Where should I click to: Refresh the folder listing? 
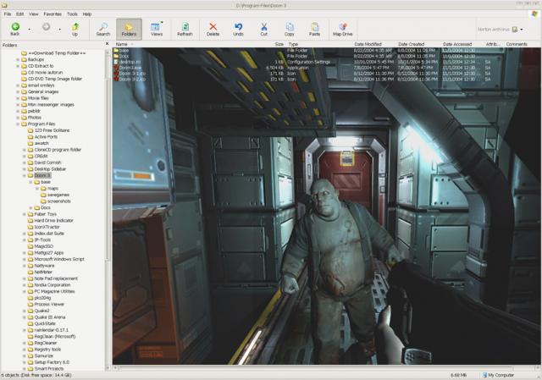coord(185,30)
